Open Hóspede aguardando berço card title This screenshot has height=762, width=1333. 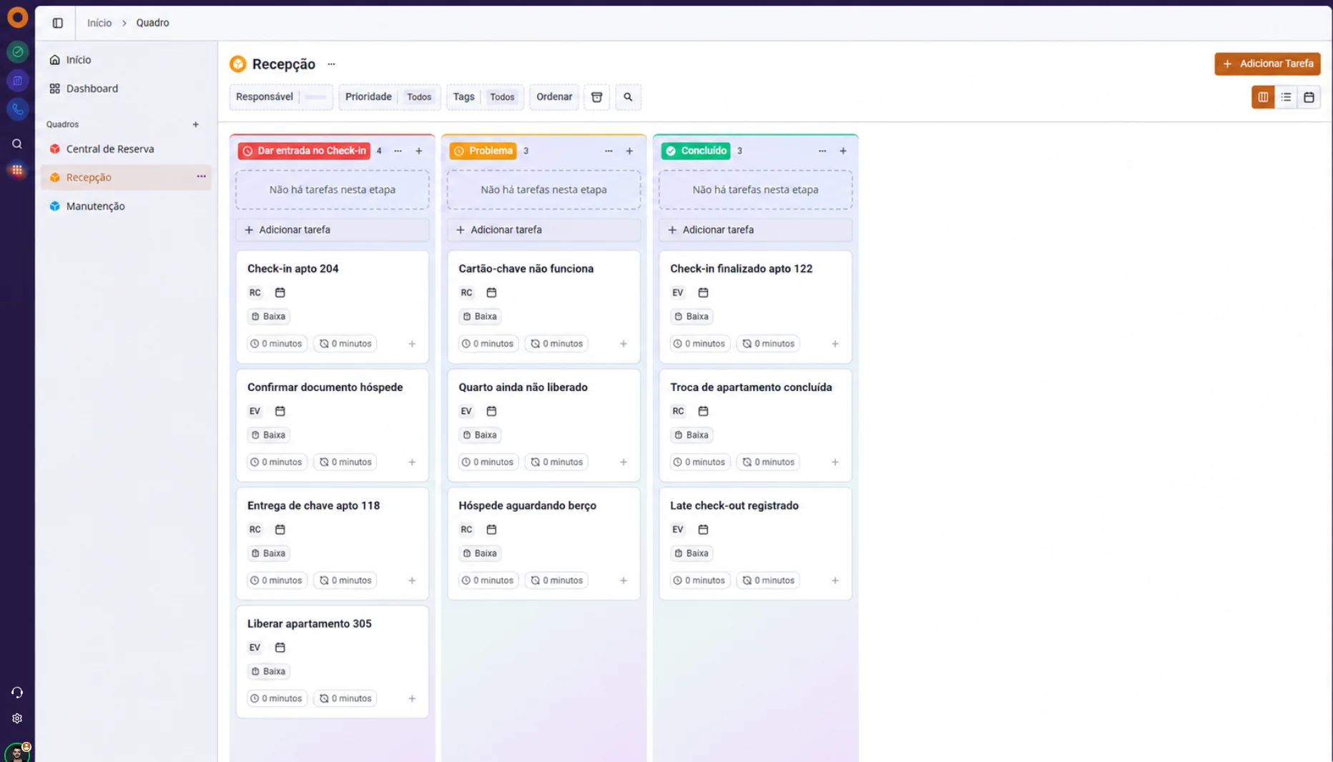click(x=527, y=505)
